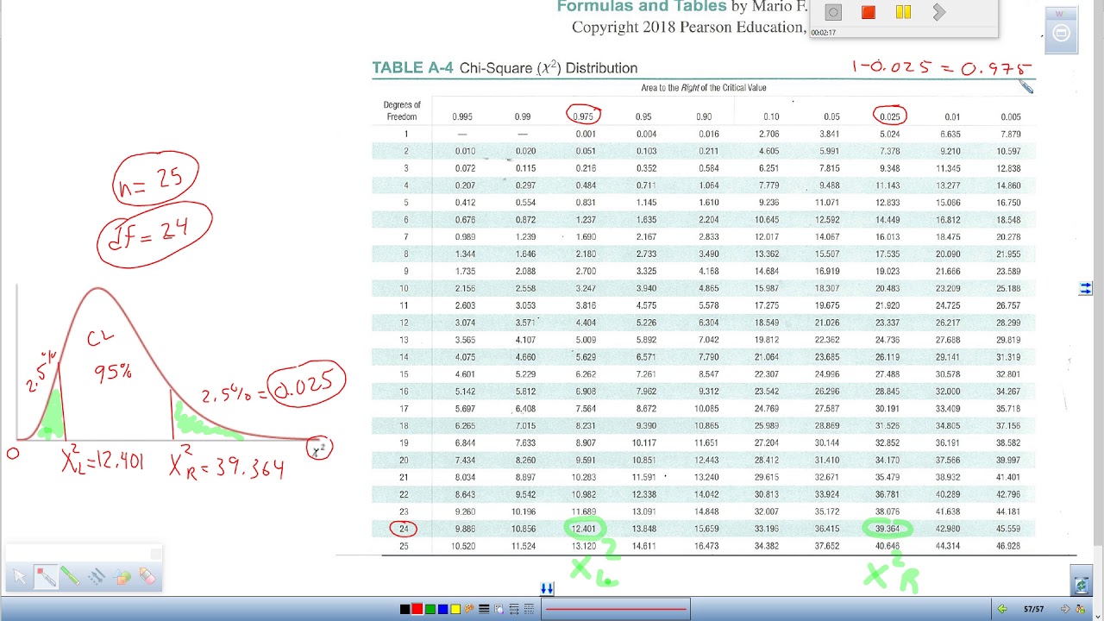Click degrees of freedom row 24
This screenshot has height=621, width=1104.
tap(404, 529)
